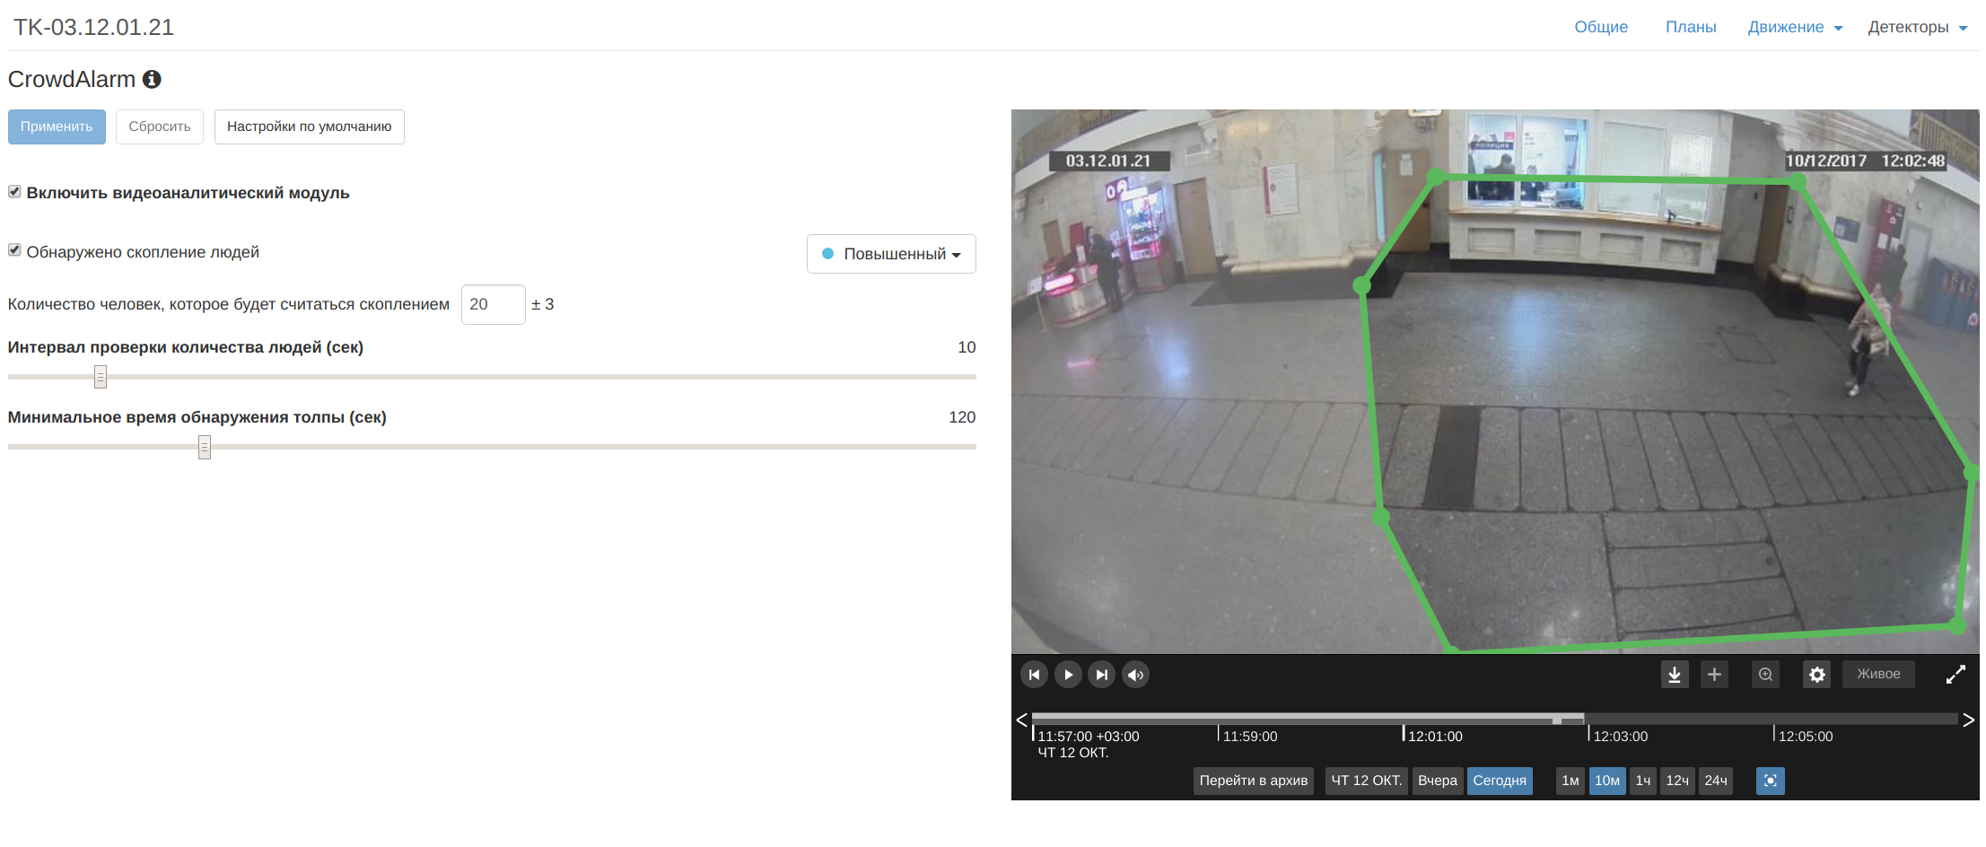Click Перейти в архив button
The height and width of the screenshot is (847, 1986).
point(1254,781)
